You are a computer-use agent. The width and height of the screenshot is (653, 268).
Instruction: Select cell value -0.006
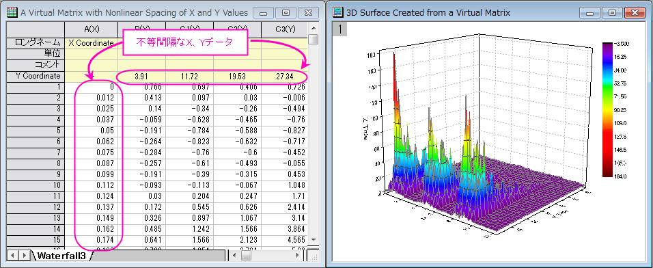(284, 98)
